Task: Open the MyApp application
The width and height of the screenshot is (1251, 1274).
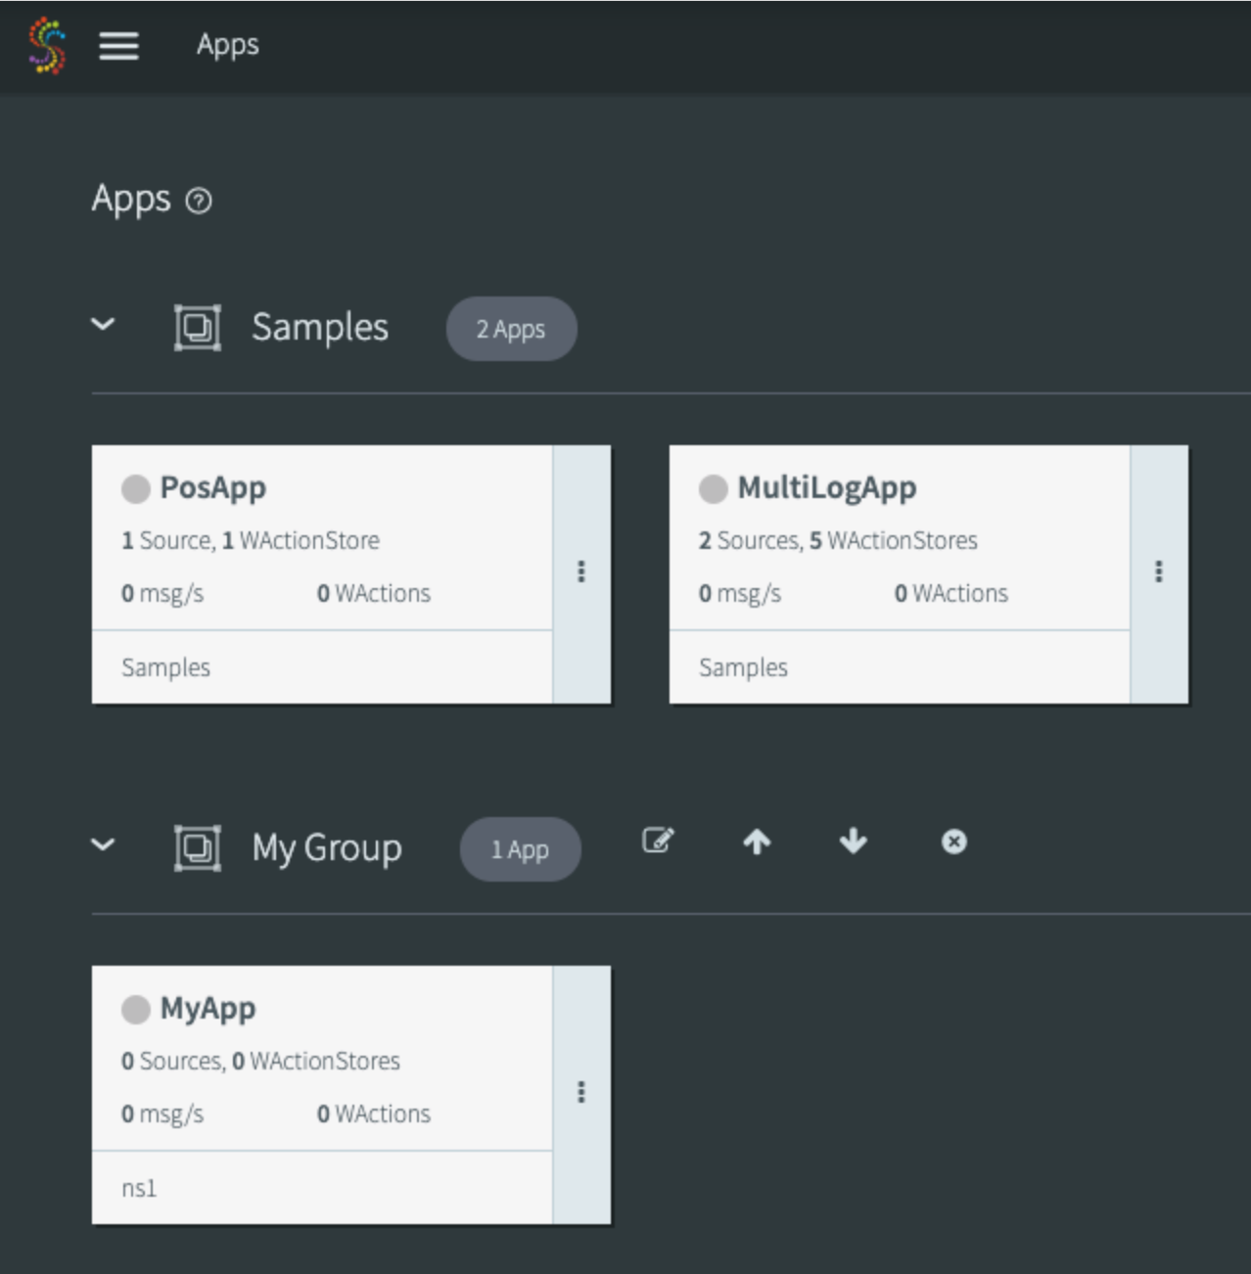Action: click(208, 1008)
